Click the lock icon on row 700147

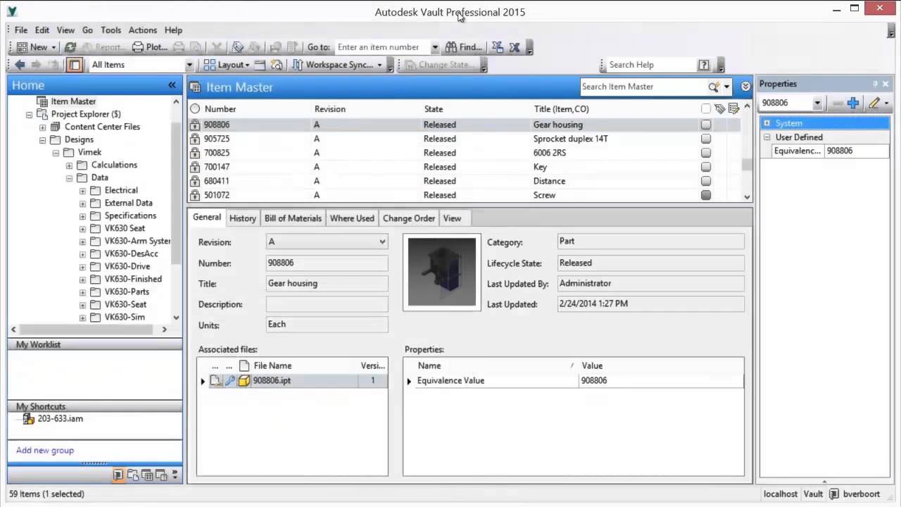[x=195, y=167]
